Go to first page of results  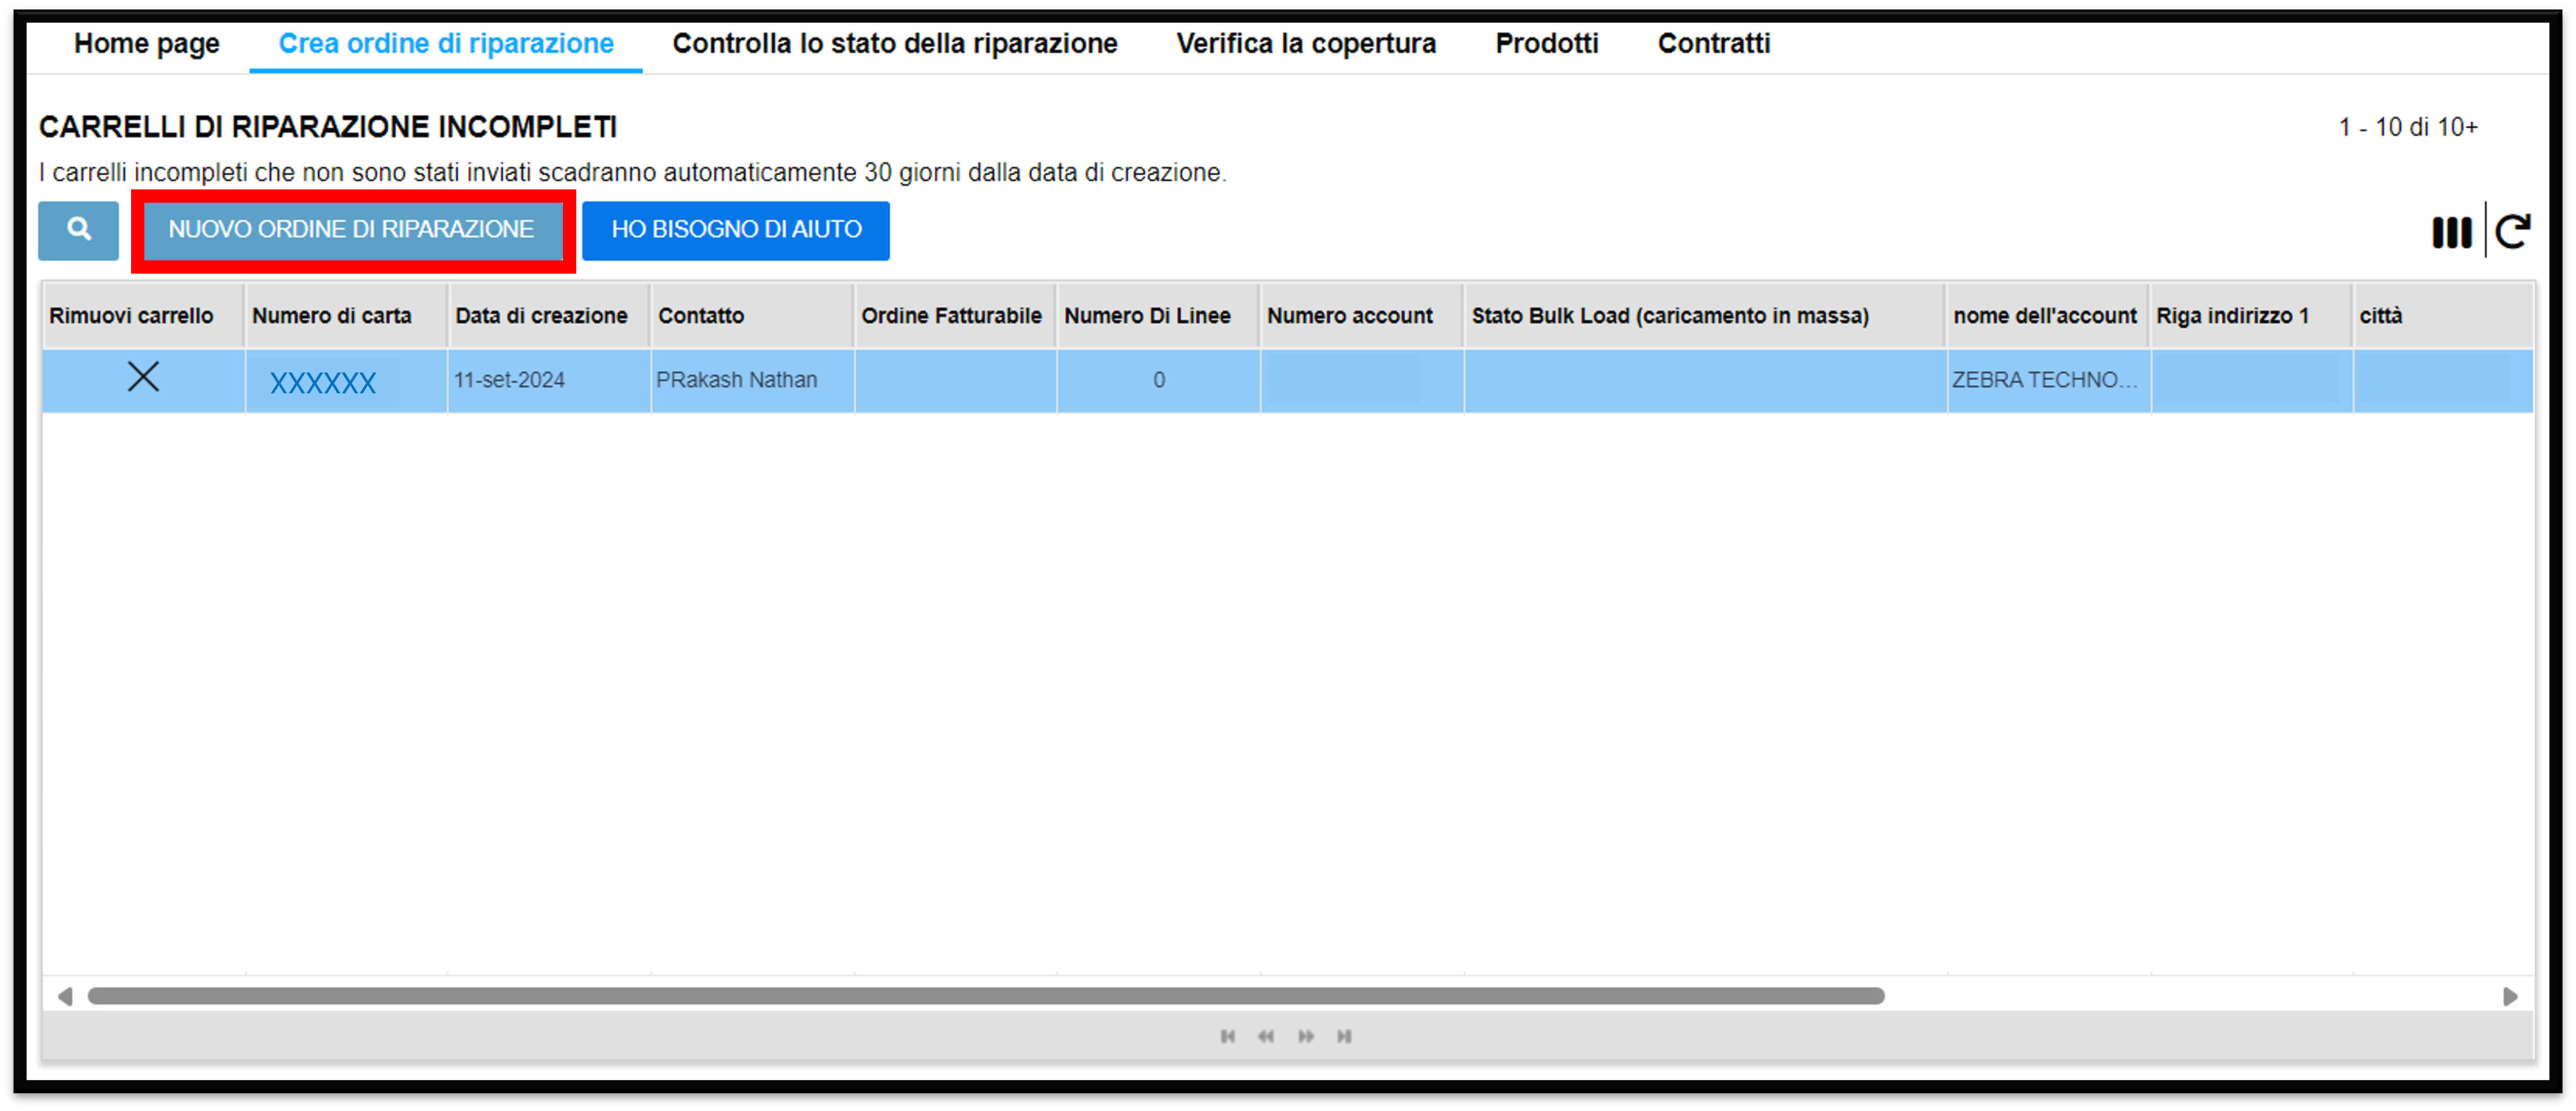pos(1227,1036)
